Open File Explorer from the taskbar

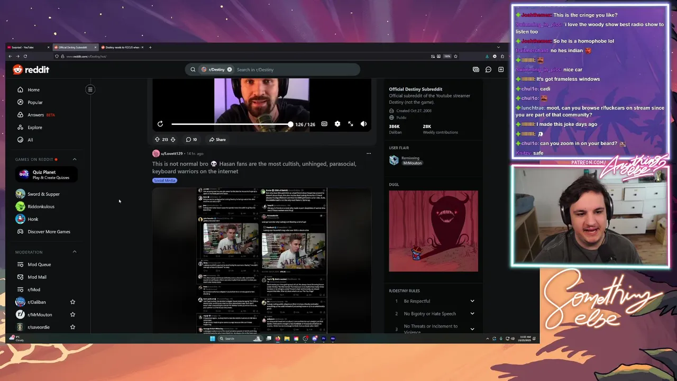pos(287,339)
